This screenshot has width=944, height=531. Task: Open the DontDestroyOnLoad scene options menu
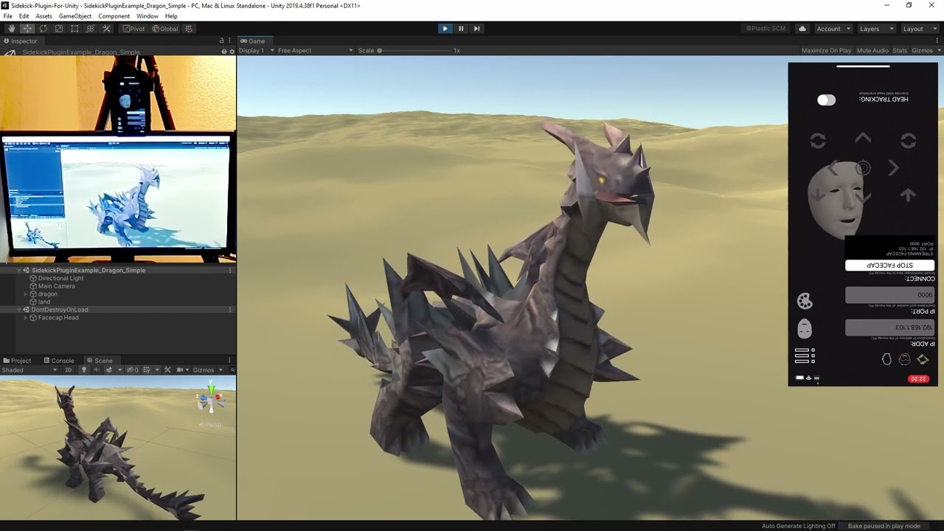pyautogui.click(x=230, y=310)
